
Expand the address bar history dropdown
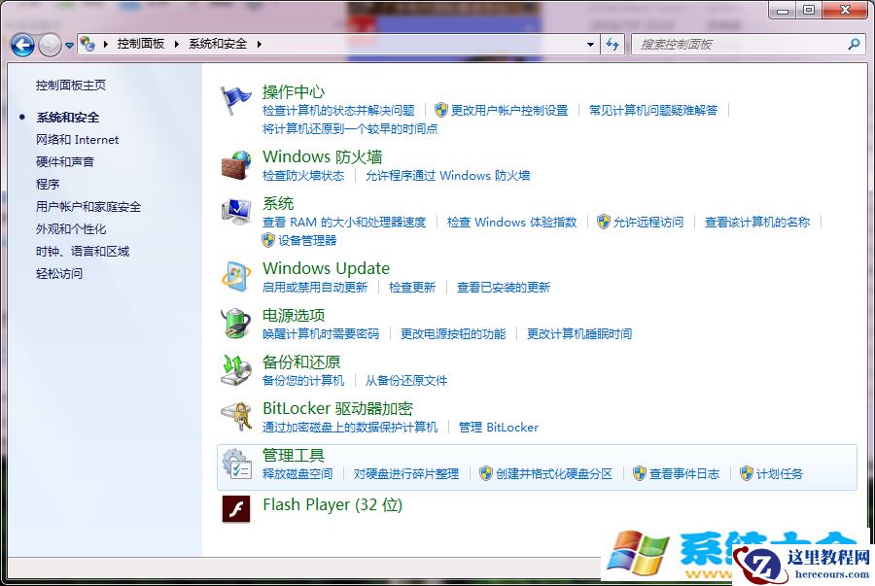point(590,44)
